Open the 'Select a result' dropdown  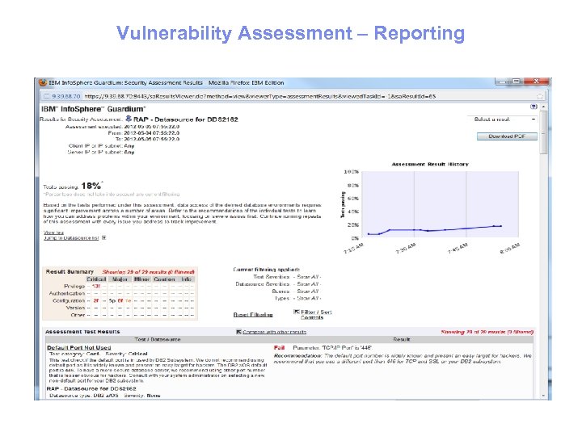tap(501, 119)
